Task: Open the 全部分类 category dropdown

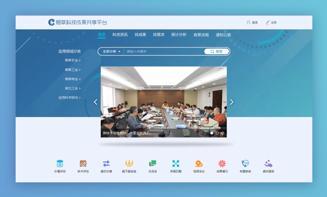Action: tap(112, 51)
